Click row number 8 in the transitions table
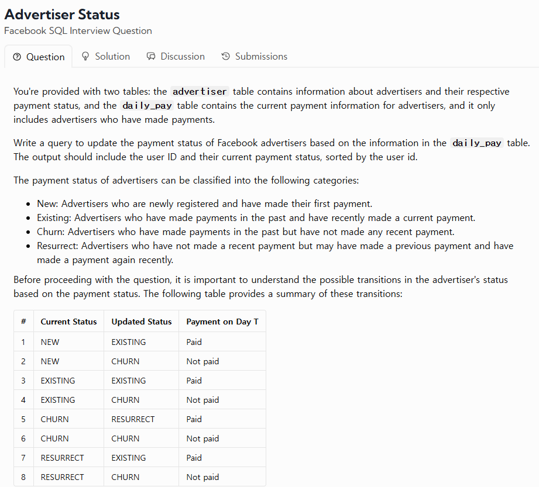 click(23, 478)
